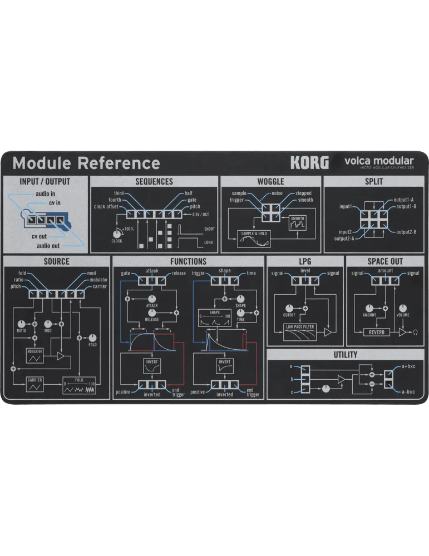Click the RELEASE knob in FUNCTIONS

click(x=152, y=312)
